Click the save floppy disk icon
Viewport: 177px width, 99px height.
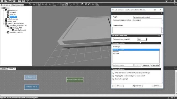coord(10,1)
